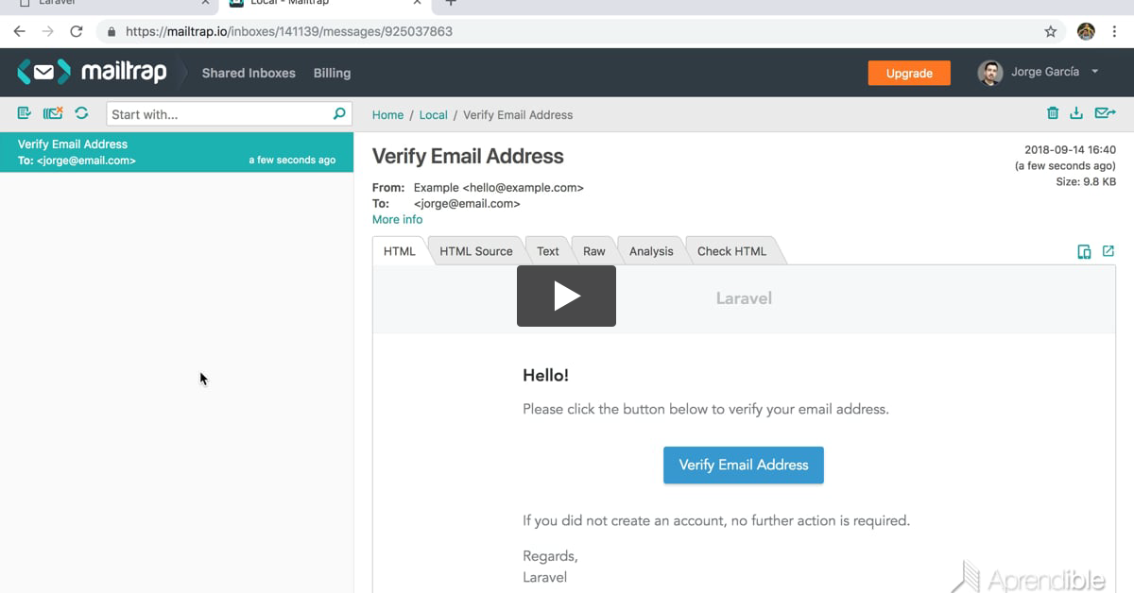This screenshot has height=593, width=1134.
Task: Click the clean inbox icon
Action: 53,113
